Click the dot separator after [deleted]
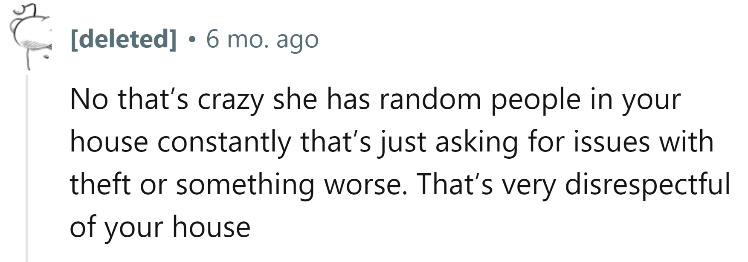Screen dimensions: 748x262 (x=191, y=40)
